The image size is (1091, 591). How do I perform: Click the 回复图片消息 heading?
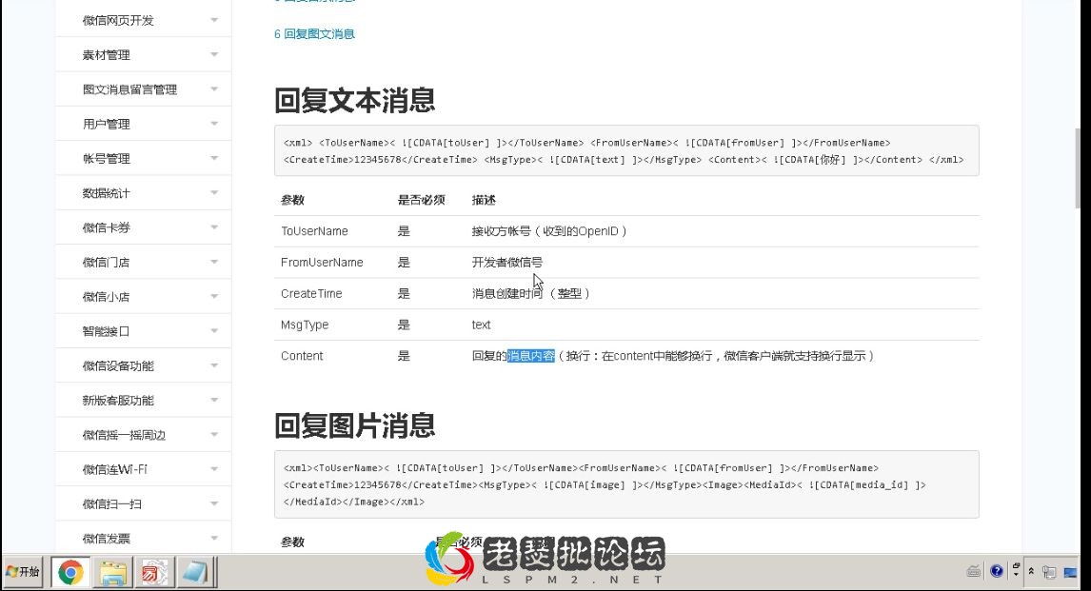(x=355, y=425)
